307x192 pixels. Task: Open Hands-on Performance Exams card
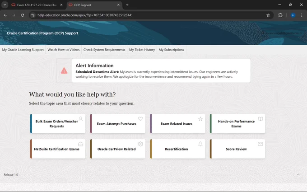237,124
